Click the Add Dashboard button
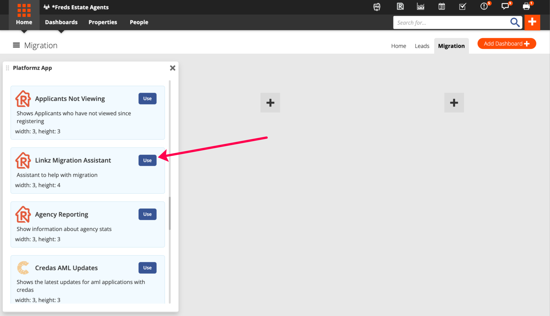 tap(507, 44)
